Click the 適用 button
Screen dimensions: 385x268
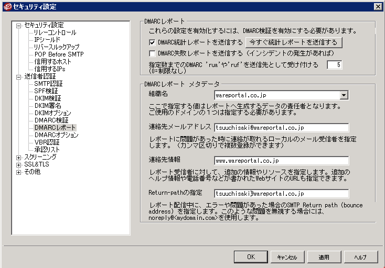coord(323,257)
